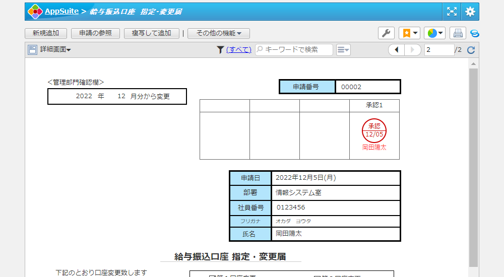Click the AppSuite logo icon
The image size is (504, 277).
click(35, 11)
